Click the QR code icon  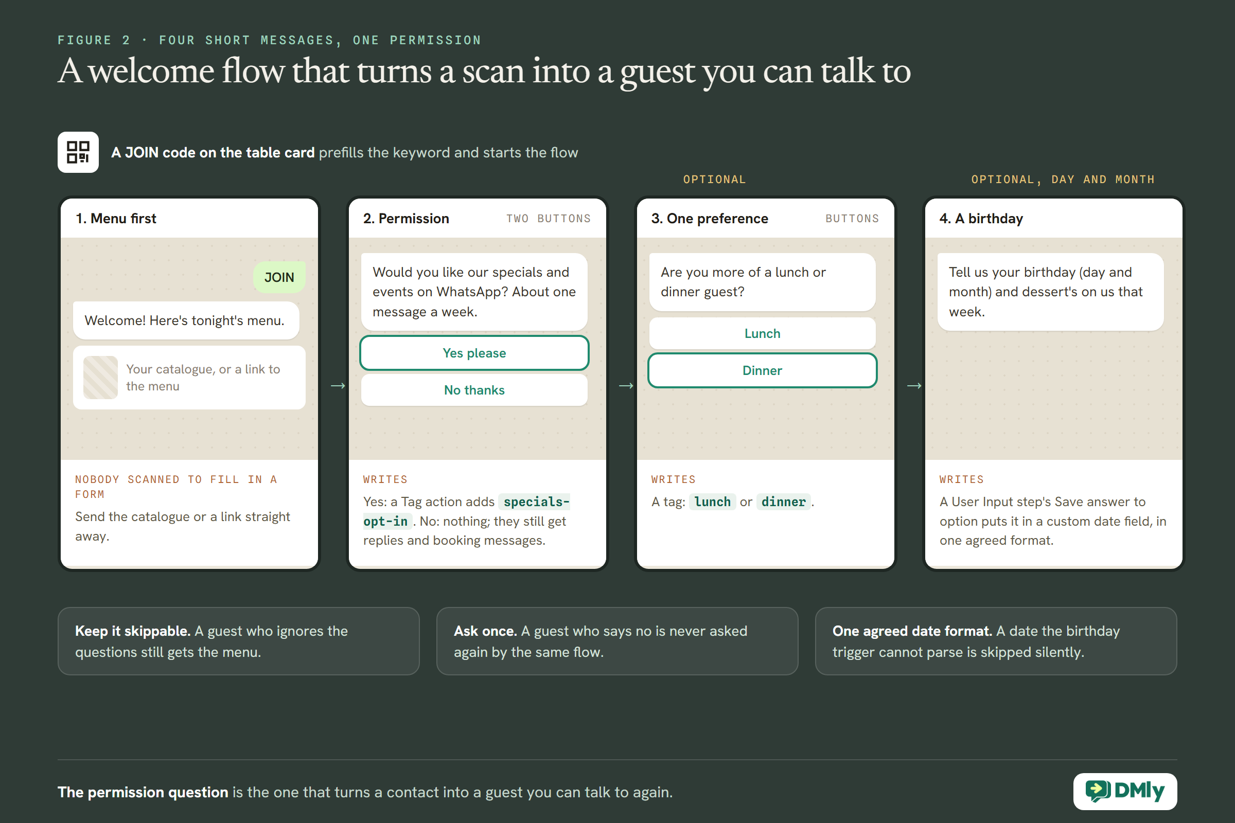click(x=78, y=152)
